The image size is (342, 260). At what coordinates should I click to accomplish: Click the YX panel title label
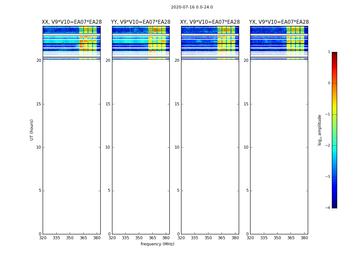coord(279,22)
